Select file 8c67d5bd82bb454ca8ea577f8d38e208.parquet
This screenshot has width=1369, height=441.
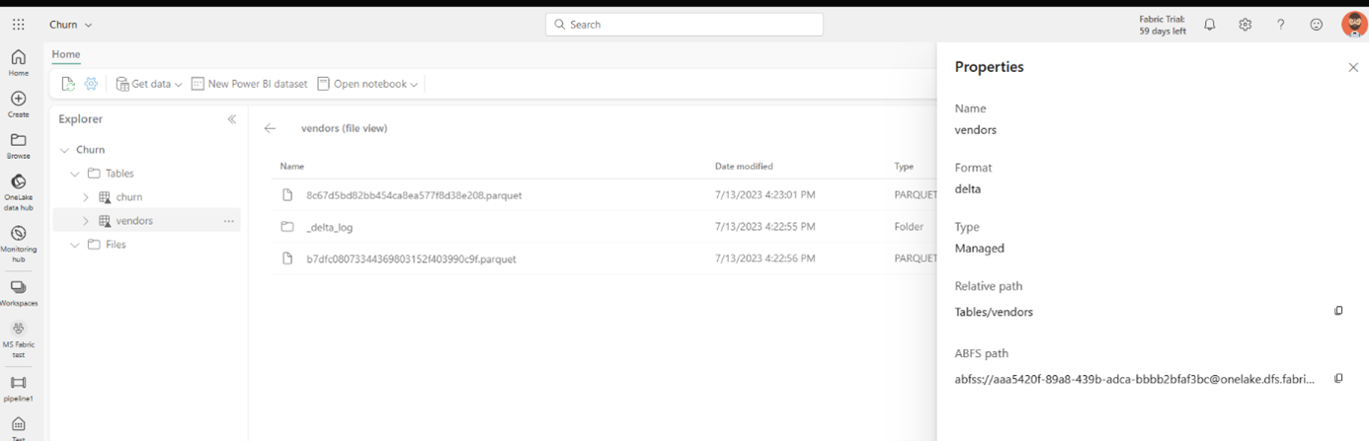[x=414, y=195]
